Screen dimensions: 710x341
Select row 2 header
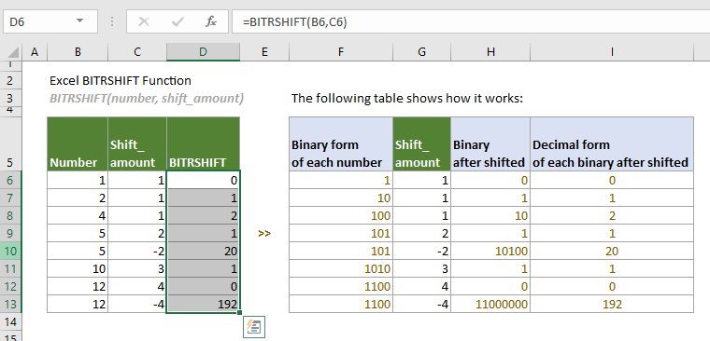coord(11,81)
